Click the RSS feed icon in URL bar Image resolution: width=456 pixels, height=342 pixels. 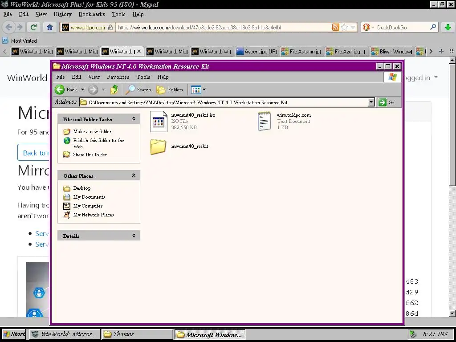coord(336,27)
